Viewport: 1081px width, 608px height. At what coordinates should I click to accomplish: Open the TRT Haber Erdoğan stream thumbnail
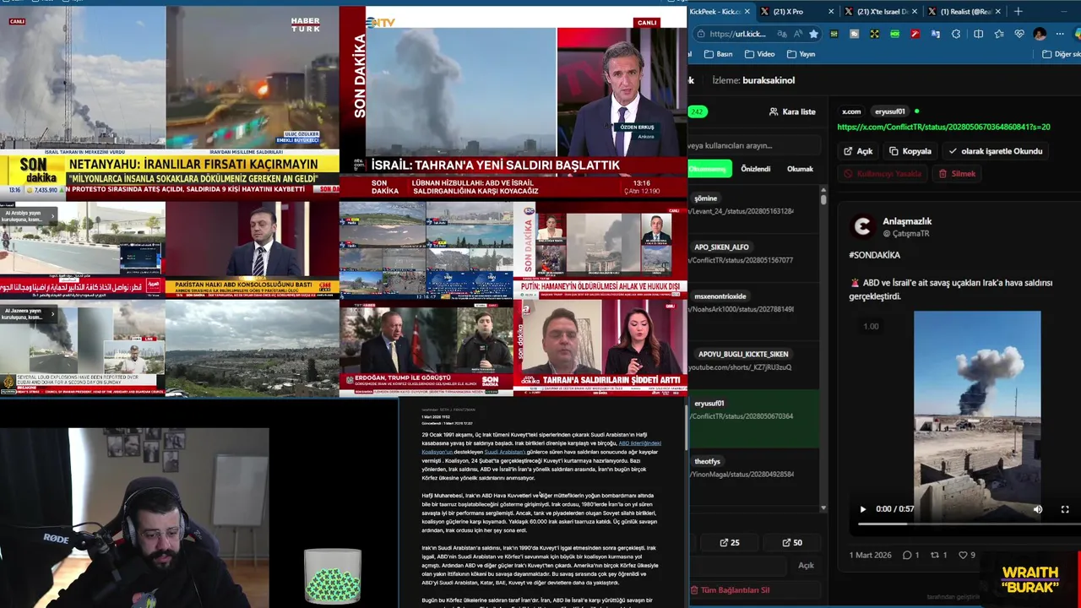(426, 348)
